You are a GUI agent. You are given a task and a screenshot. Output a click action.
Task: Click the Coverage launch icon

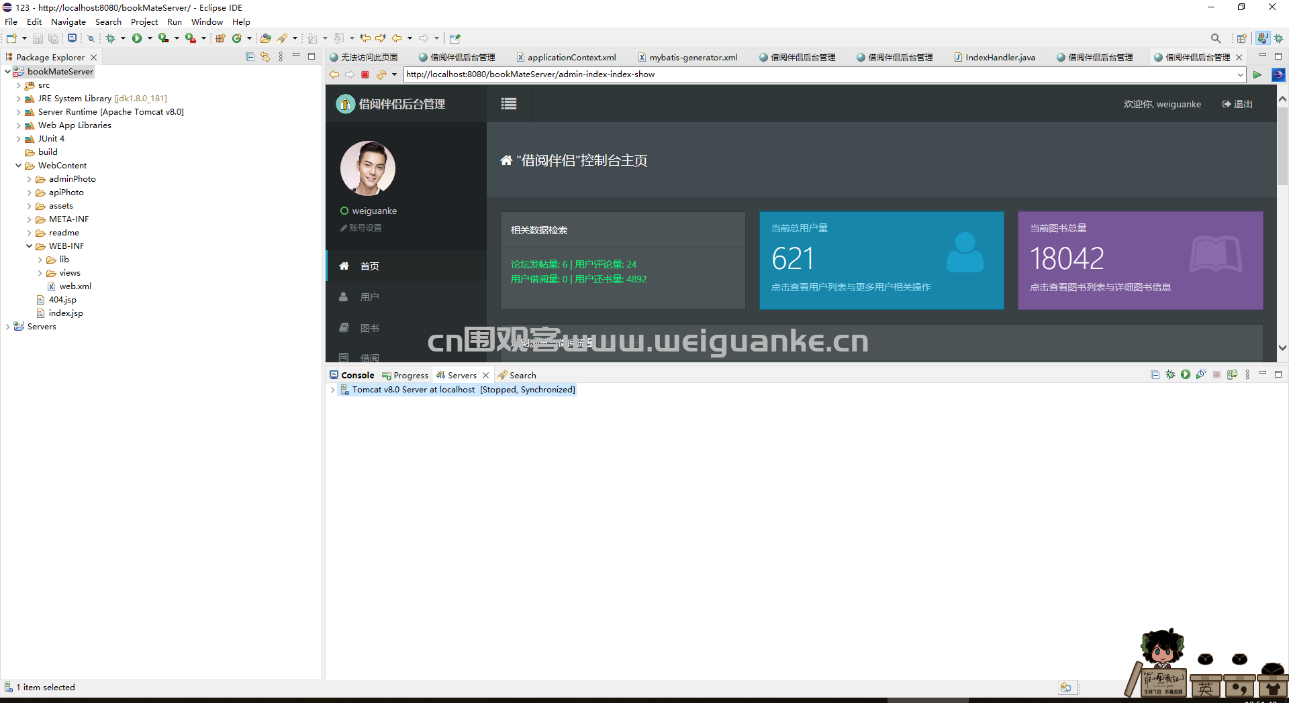pos(163,38)
